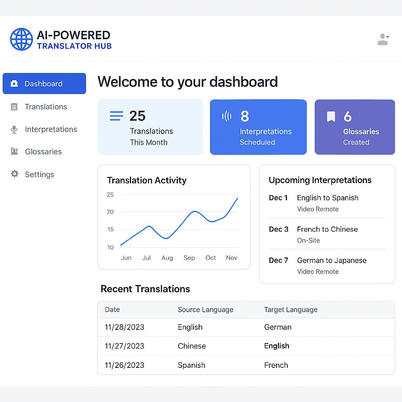
Task: Select the Dashboard menu item
Action: (x=44, y=84)
